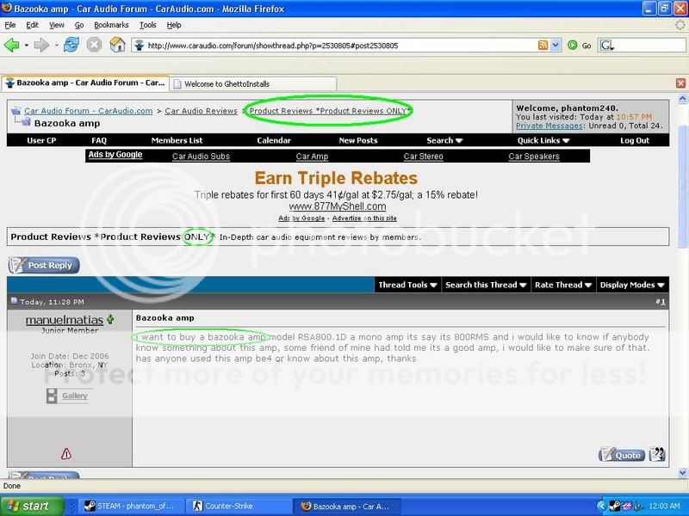Open the Help menu
The width and height of the screenshot is (689, 516).
[174, 25]
